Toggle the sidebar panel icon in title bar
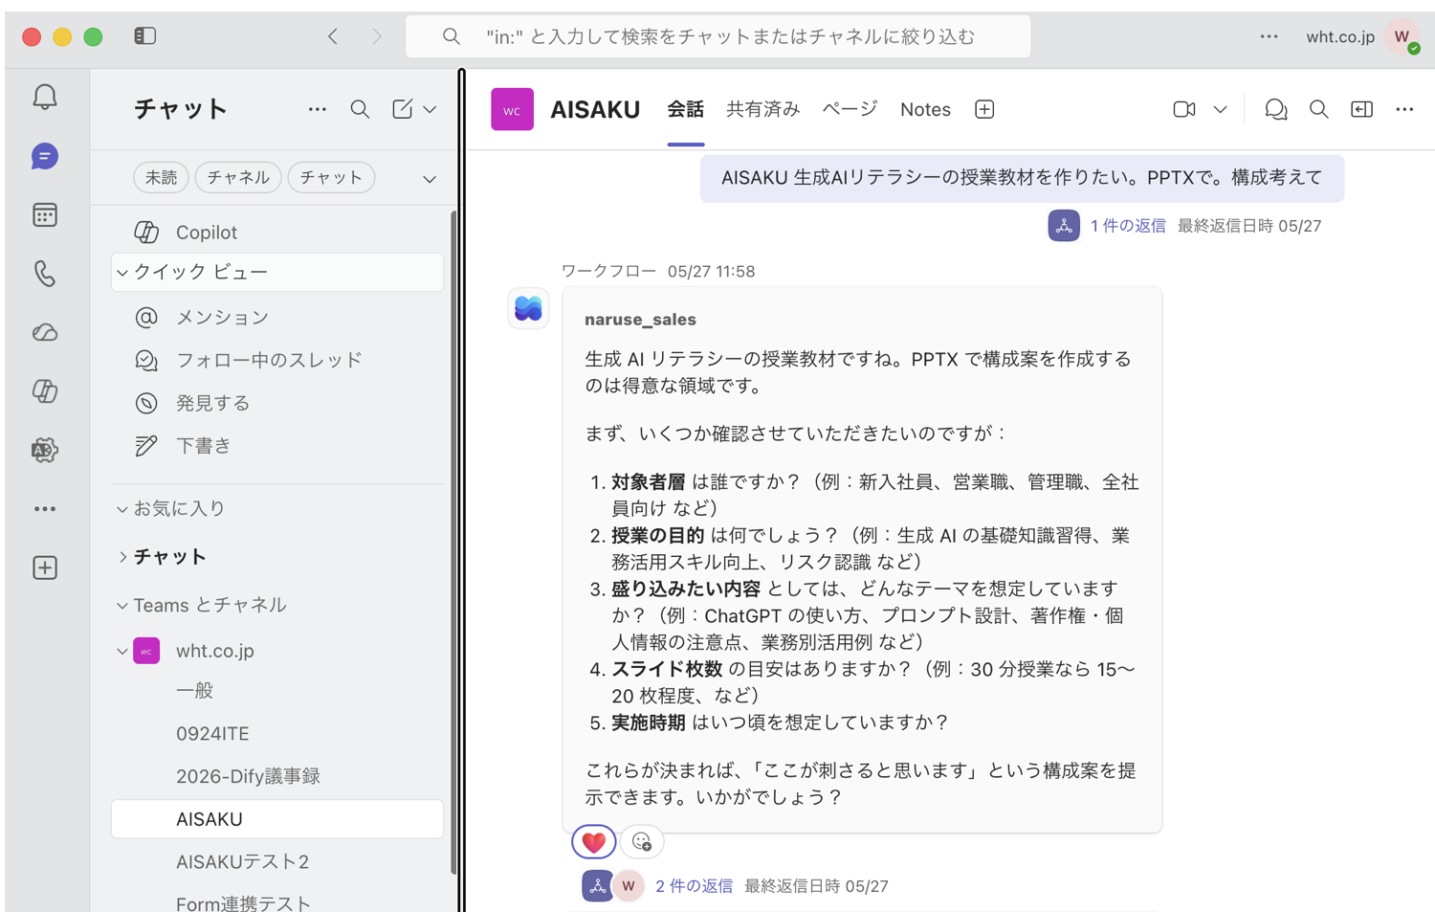Image resolution: width=1435 pixels, height=912 pixels. click(145, 36)
